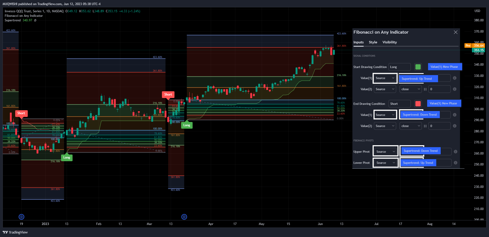Click info icon on End condition Value(1) row

coord(455,115)
